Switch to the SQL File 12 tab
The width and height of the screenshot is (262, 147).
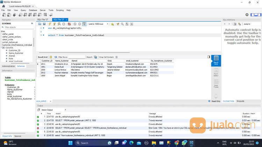point(42,20)
